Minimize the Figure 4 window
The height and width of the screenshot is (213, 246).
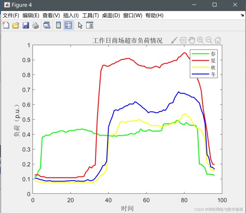194,5
